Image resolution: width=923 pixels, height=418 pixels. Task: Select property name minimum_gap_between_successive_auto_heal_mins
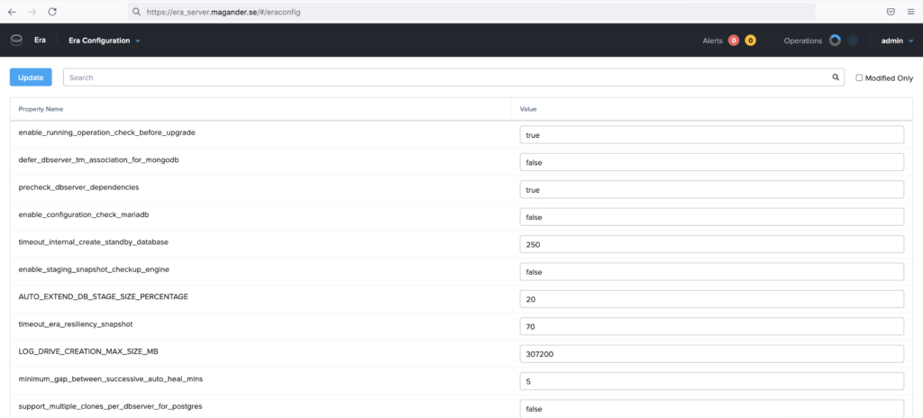click(111, 379)
